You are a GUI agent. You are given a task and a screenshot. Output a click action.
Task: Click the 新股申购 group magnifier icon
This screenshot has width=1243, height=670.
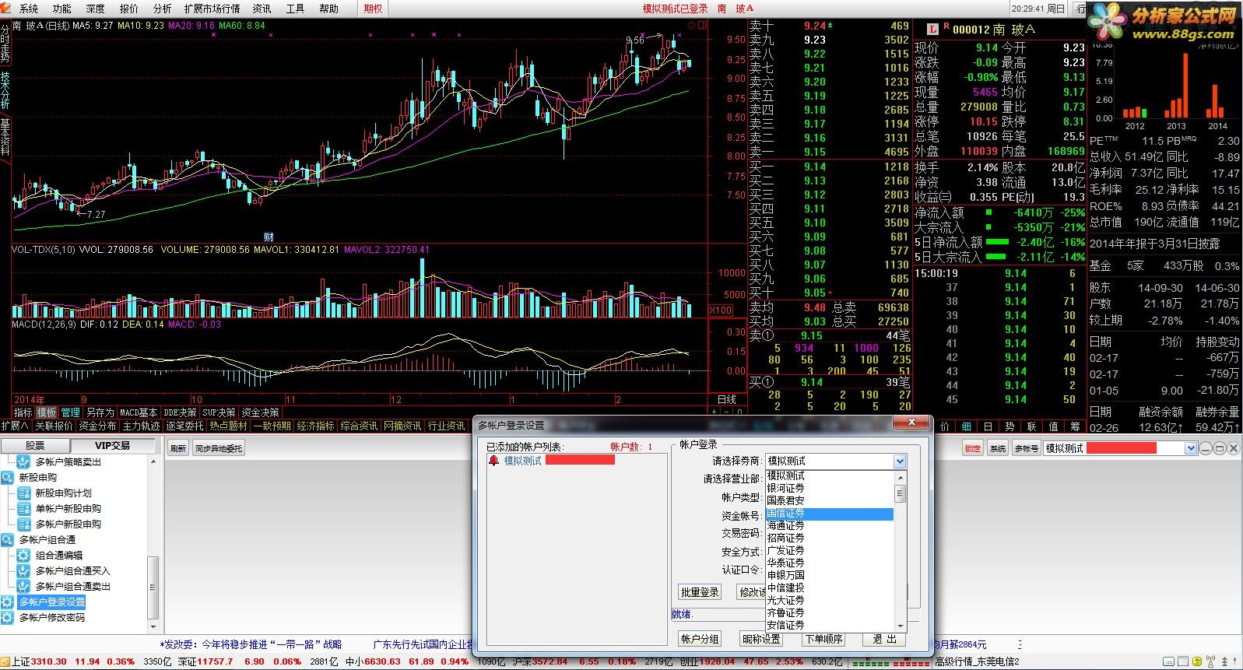[7, 477]
